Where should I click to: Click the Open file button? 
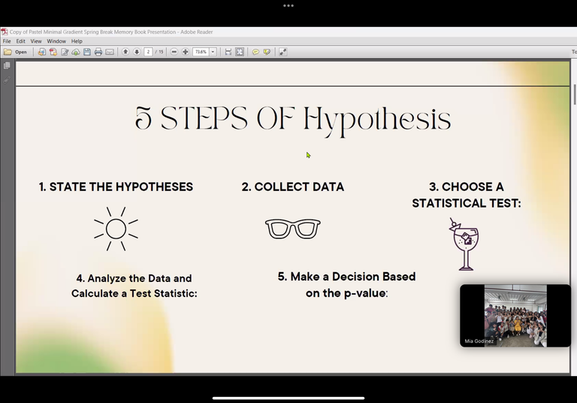tap(16, 52)
